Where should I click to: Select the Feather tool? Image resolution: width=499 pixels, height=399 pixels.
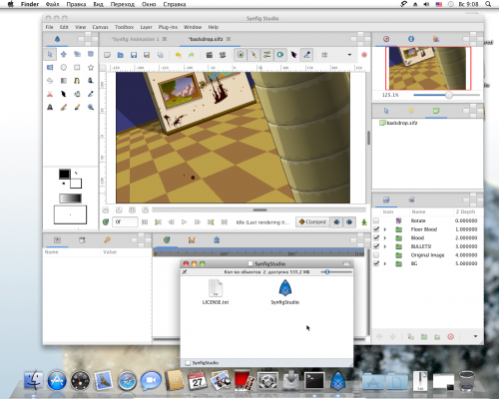64,94
